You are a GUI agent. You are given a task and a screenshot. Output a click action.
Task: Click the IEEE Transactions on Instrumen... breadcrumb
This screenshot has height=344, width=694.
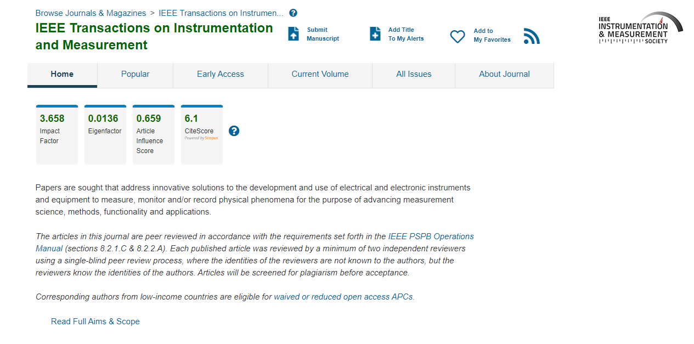pos(221,13)
